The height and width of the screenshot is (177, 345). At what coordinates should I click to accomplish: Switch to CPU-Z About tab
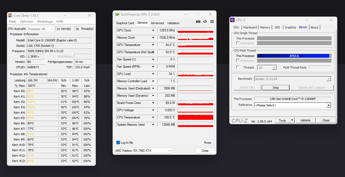pos(314,27)
